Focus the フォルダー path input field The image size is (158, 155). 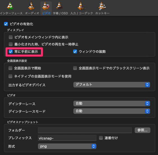click(85, 130)
